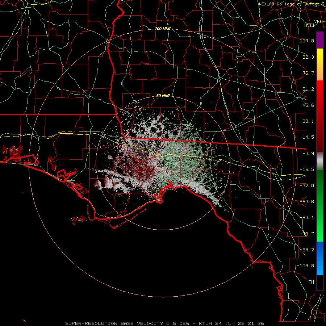
Task: Click the 61.2 legend value
Action: coord(308,89)
